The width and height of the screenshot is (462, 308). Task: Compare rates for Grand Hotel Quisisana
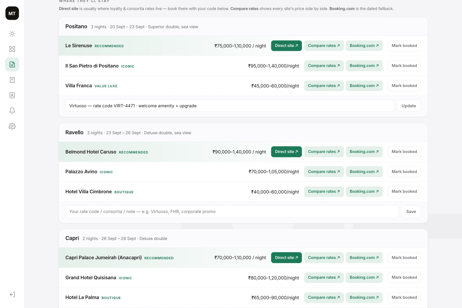(324, 277)
